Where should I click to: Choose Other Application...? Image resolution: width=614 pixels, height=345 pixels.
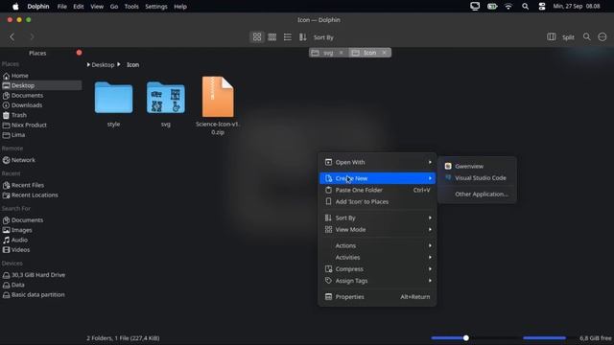click(x=477, y=194)
